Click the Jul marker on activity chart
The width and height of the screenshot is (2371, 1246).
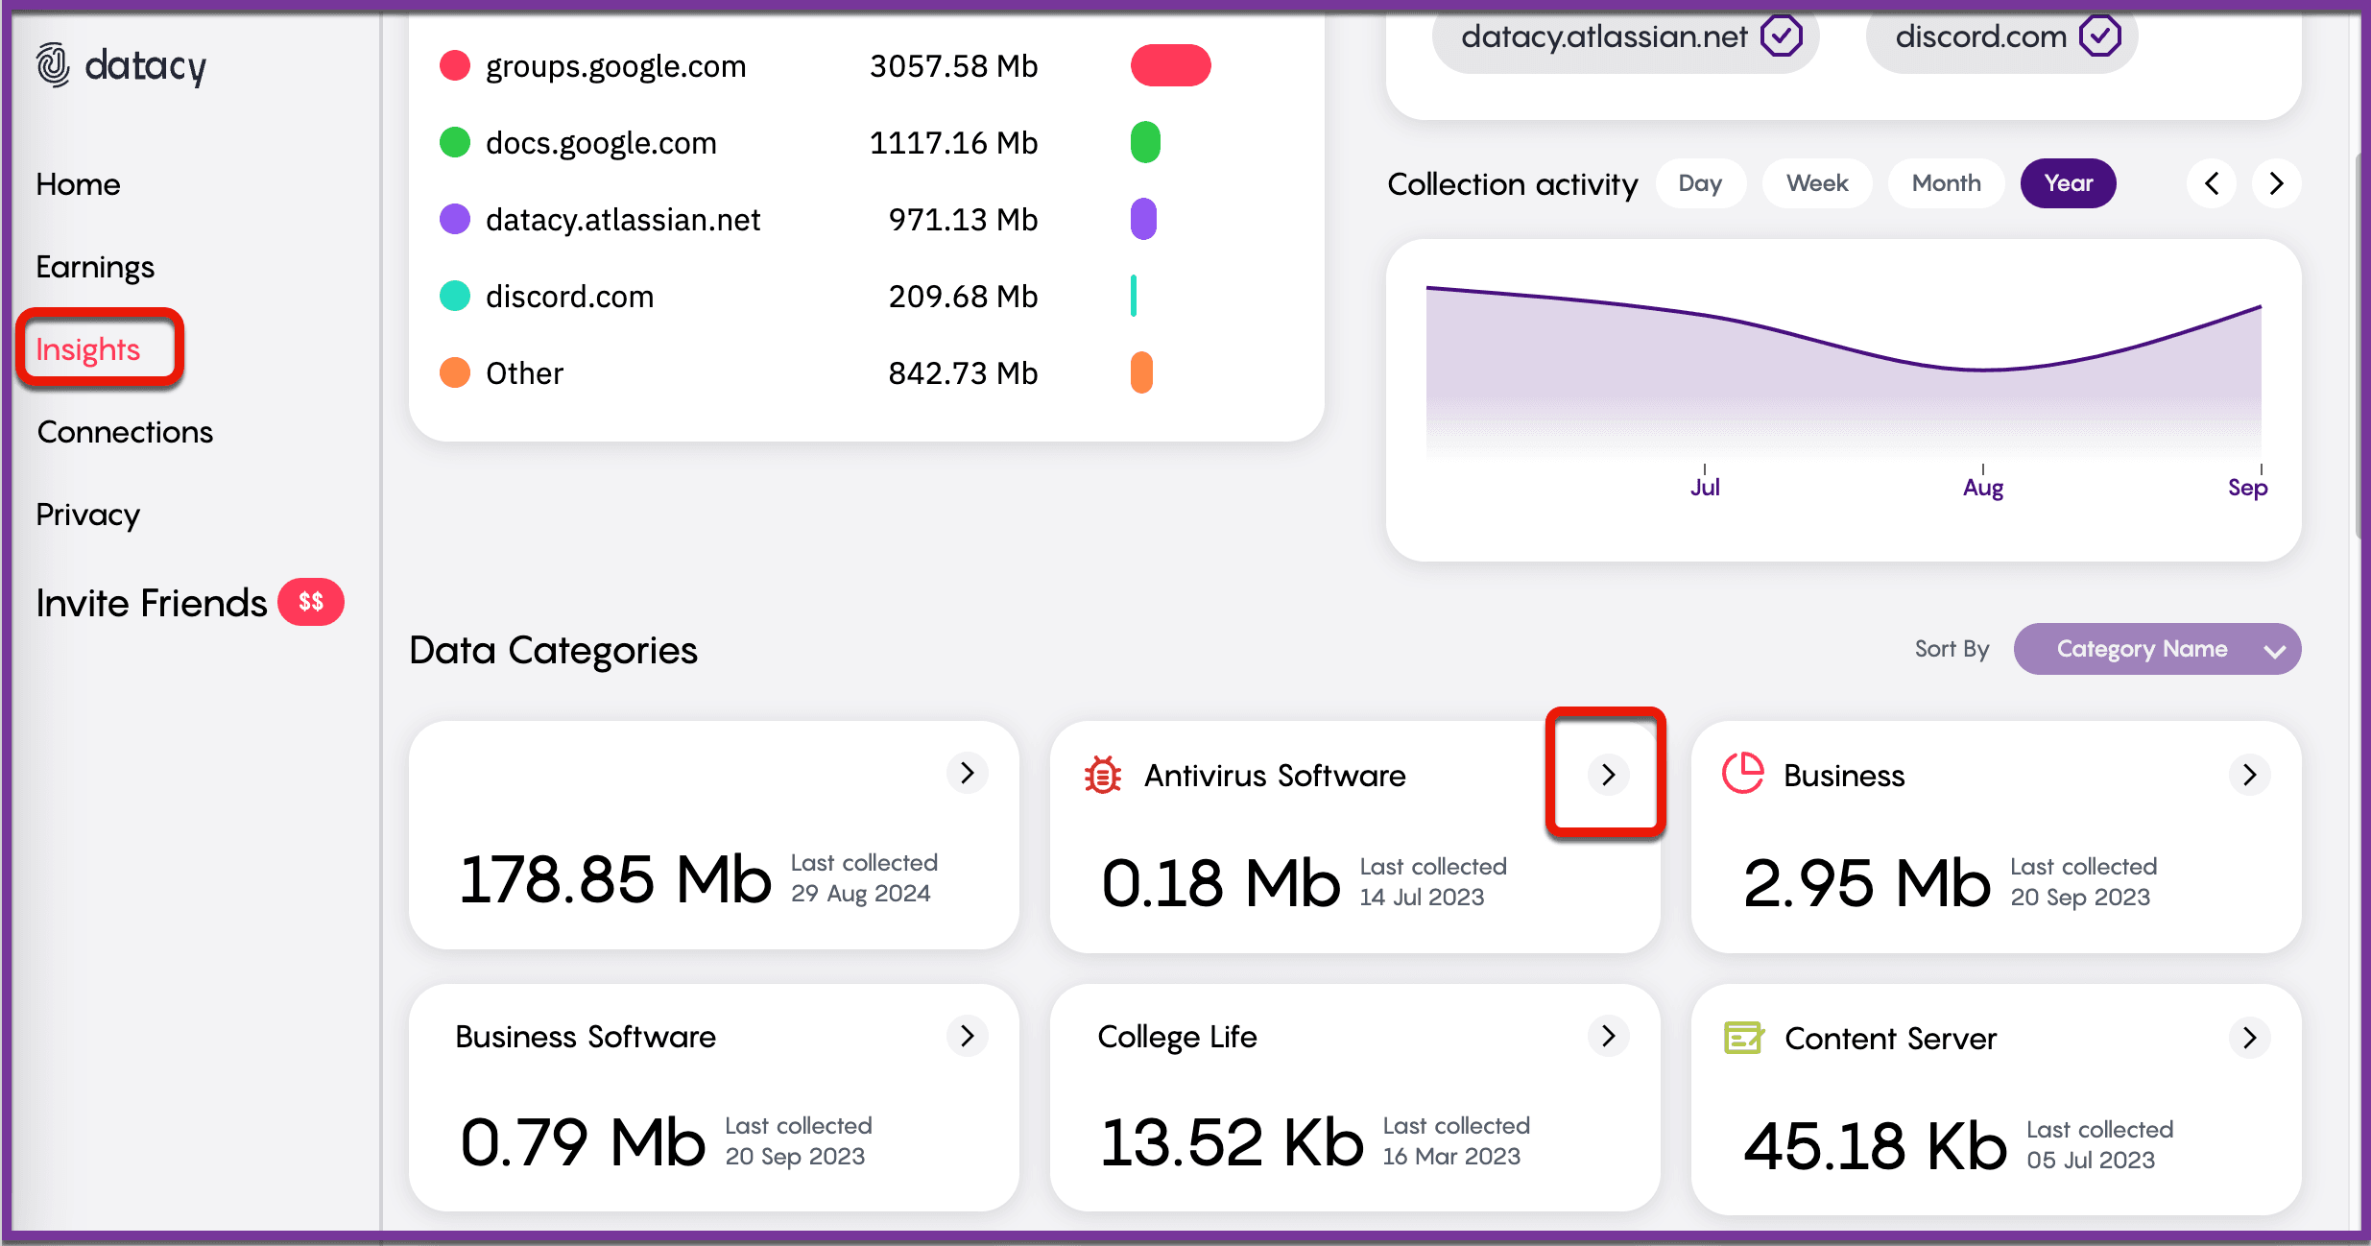tap(1705, 487)
